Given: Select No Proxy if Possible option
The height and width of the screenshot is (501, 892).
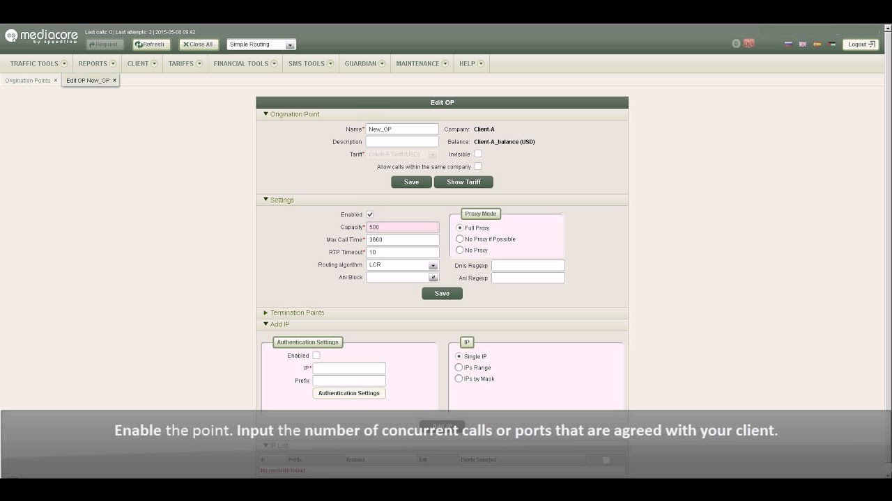Looking at the screenshot, I should coord(460,239).
